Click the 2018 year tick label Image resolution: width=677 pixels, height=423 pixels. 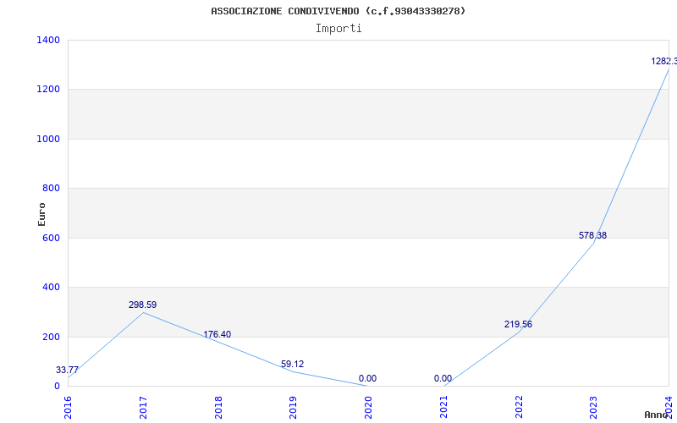[218, 407]
